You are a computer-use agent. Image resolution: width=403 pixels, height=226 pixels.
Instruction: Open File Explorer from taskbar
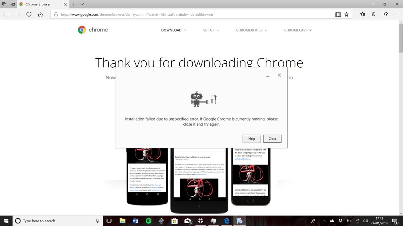[x=123, y=221]
